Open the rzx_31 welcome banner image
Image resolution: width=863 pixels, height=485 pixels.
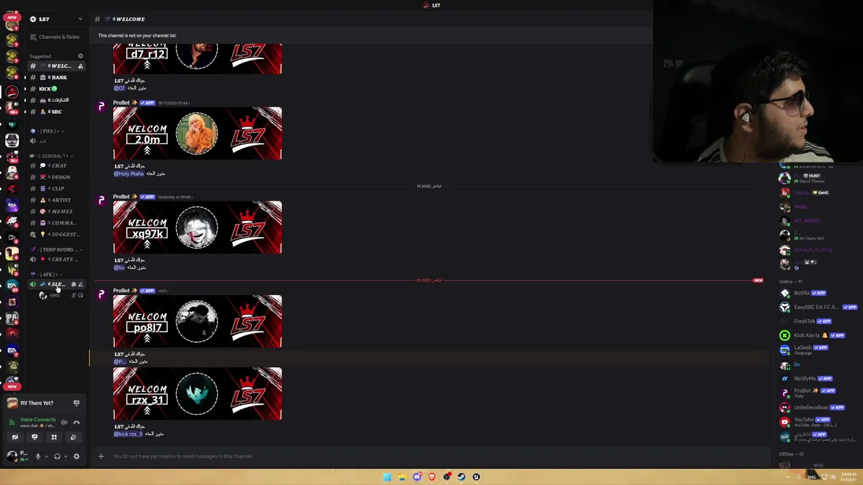[198, 393]
